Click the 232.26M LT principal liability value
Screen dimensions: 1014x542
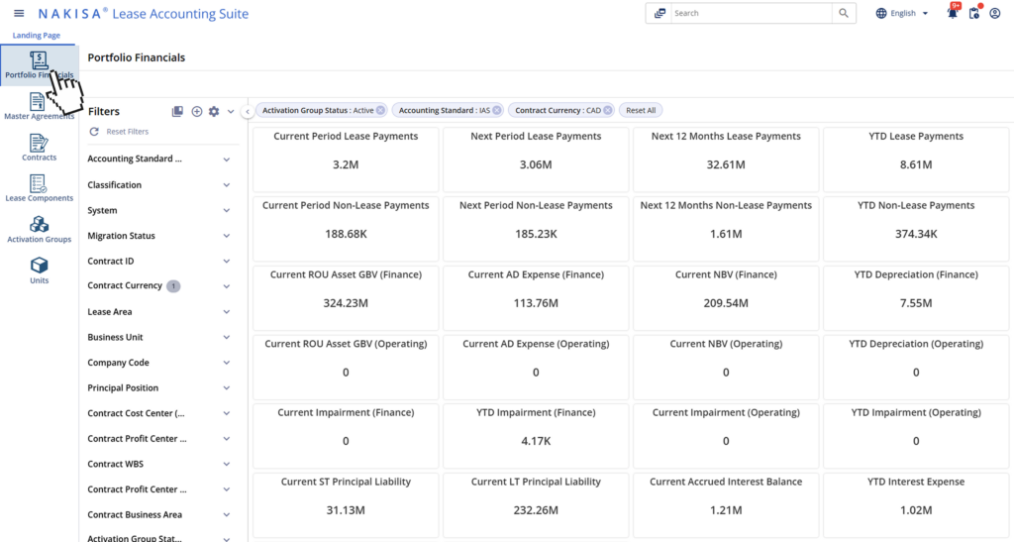click(536, 509)
